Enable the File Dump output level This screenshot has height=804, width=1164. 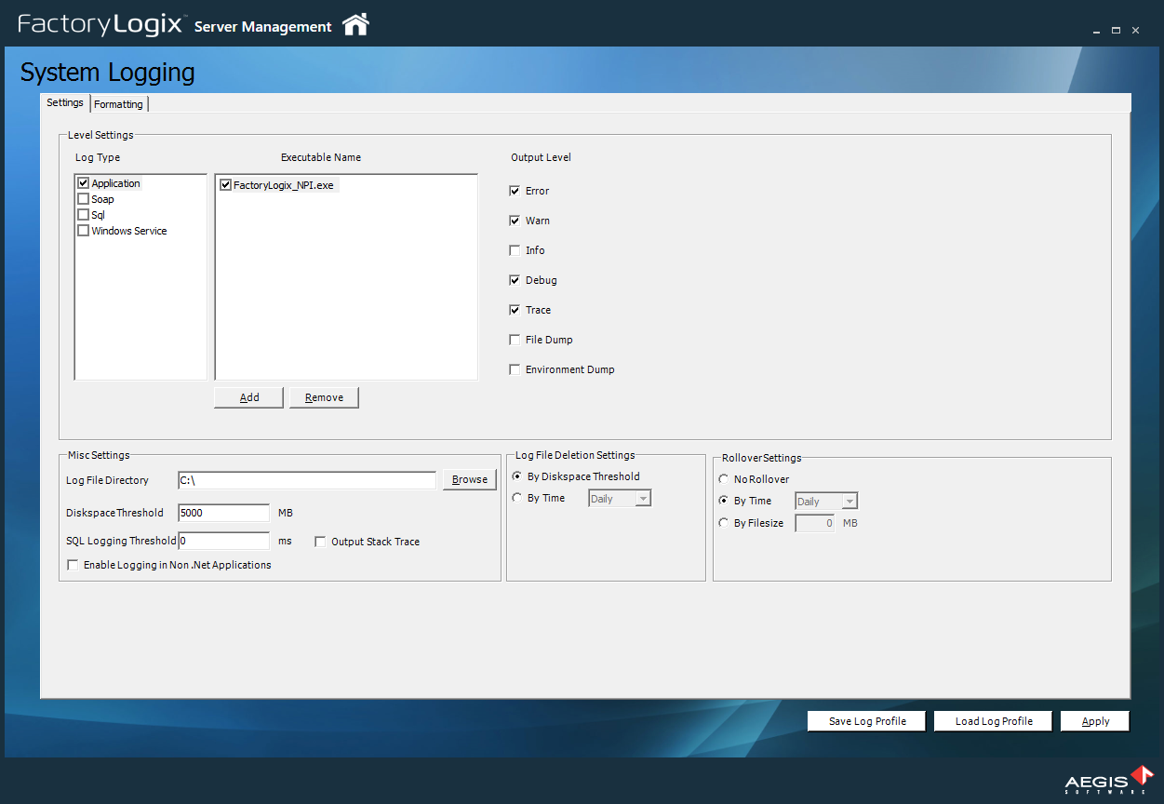(x=515, y=339)
